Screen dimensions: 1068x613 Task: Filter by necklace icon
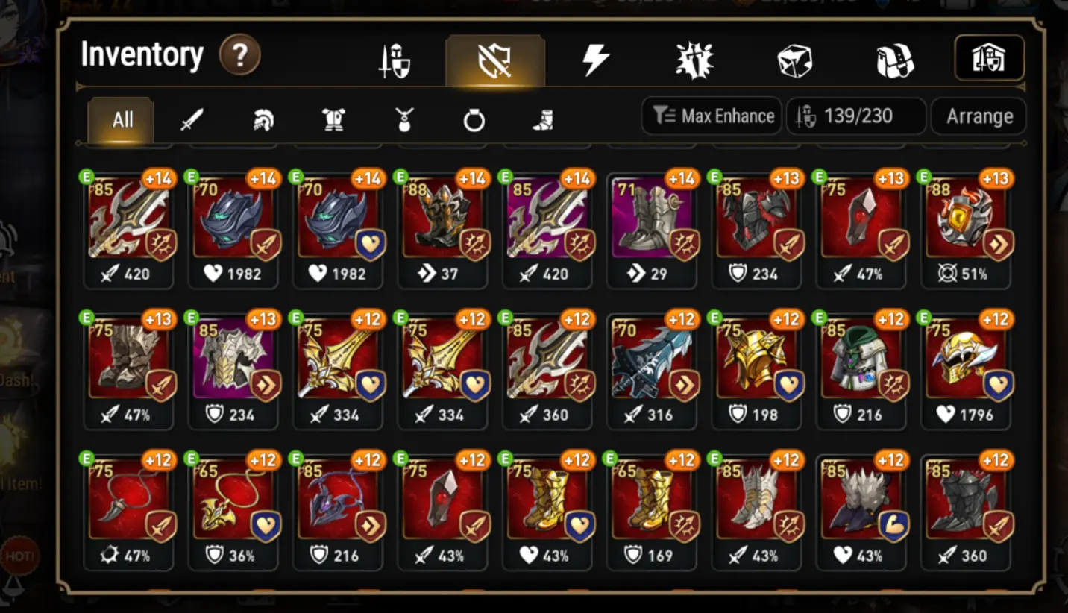(x=404, y=119)
